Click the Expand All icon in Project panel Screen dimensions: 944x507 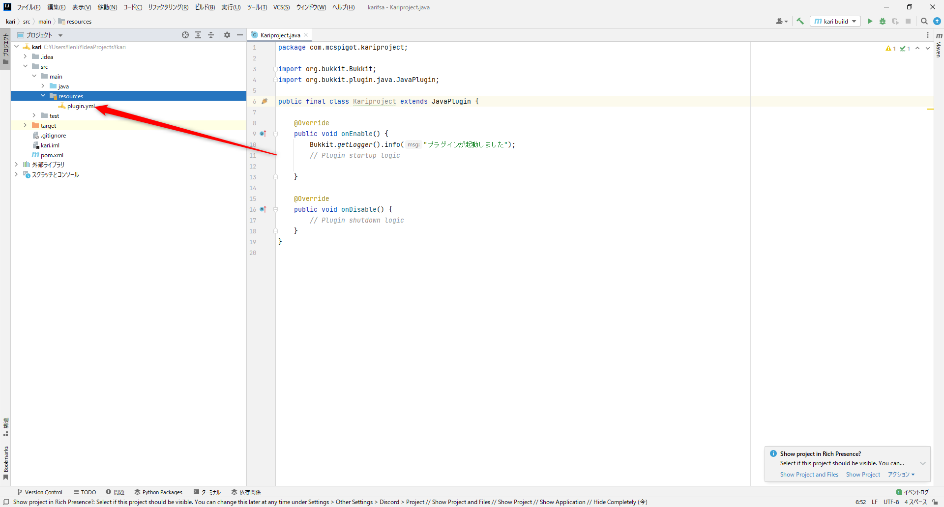(198, 35)
